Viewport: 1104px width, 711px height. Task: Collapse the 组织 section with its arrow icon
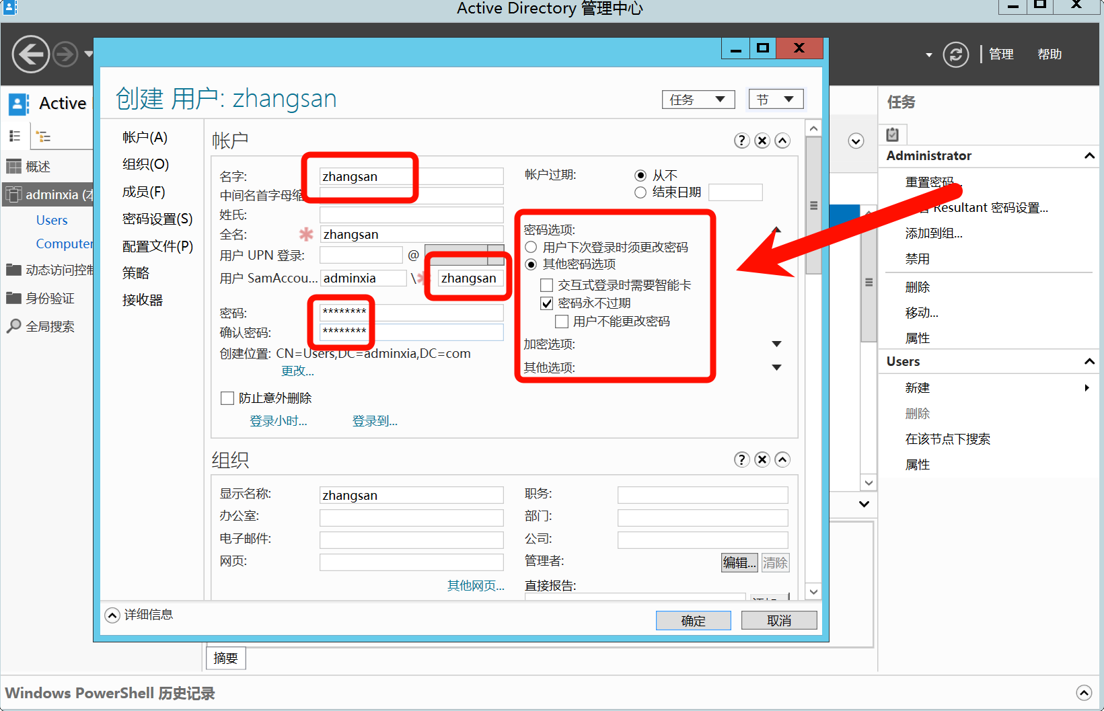point(782,459)
